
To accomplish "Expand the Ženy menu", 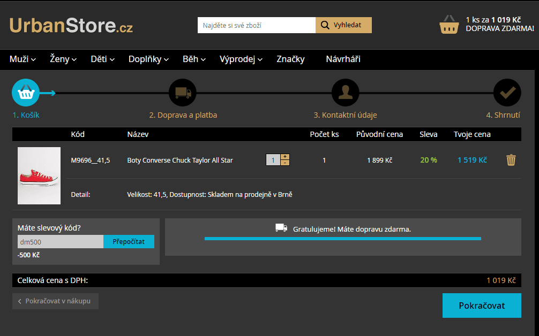I will 63,59.
